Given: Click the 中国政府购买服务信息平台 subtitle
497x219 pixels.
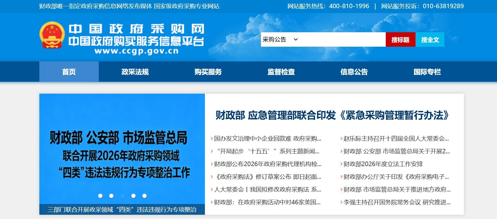Looking at the screenshot, I should click(136, 41).
